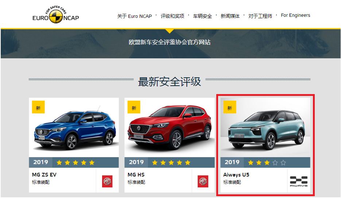
Task: Click the Euro NCAP logo
Action: [x=56, y=15]
